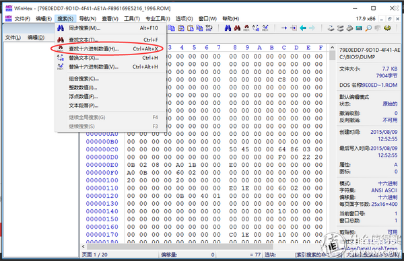Screen dimensions: 404x261
Task: Click 编辑(D) in the left panel
Action: pos(36,38)
